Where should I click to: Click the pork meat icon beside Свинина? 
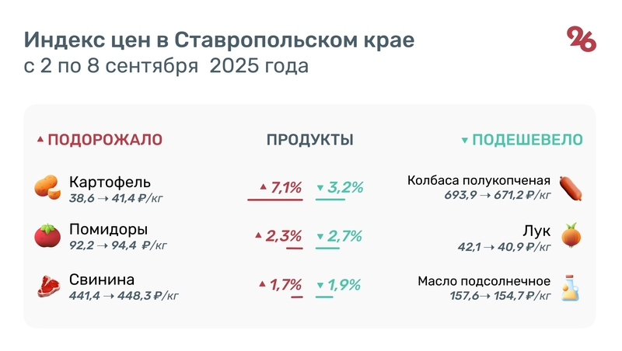pos(47,285)
